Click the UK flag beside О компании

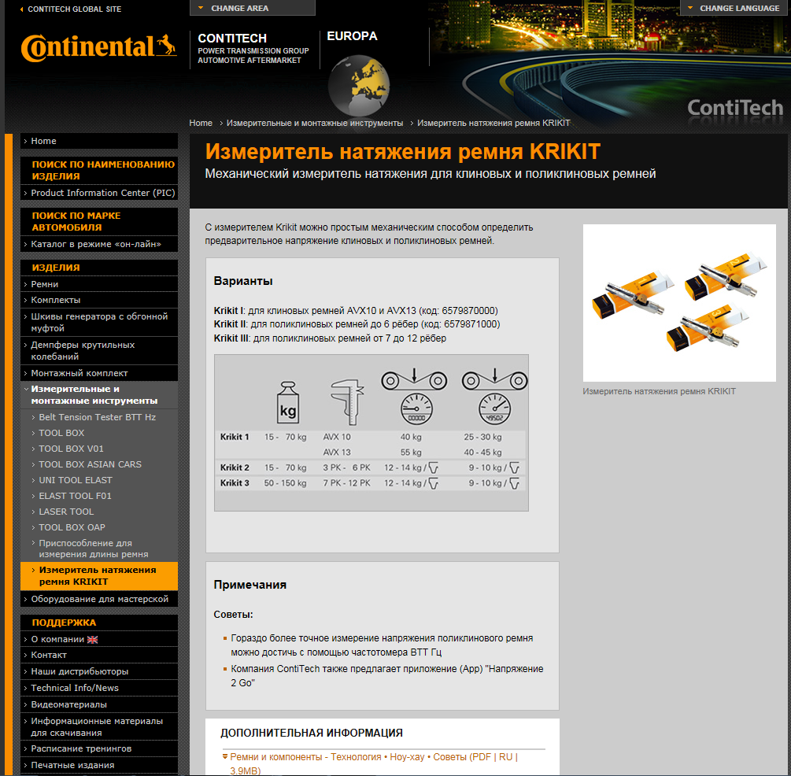[92, 639]
